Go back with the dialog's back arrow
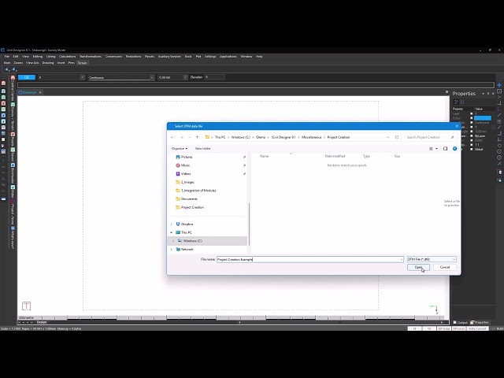Image resolution: width=504 pixels, height=378 pixels. tap(172, 137)
